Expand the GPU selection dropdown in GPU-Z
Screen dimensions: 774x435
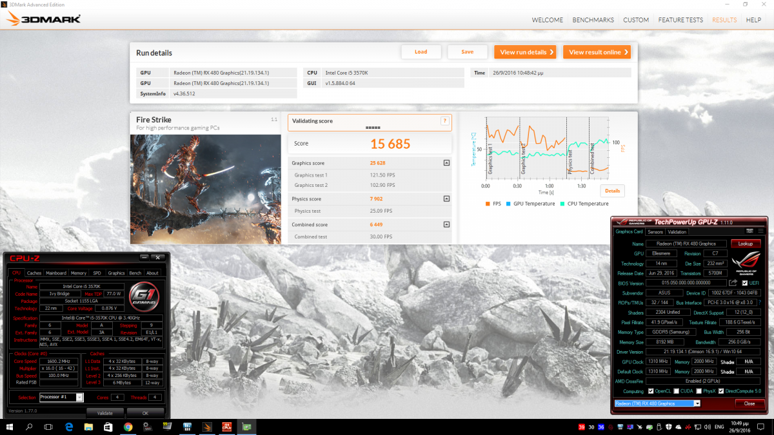(697, 403)
